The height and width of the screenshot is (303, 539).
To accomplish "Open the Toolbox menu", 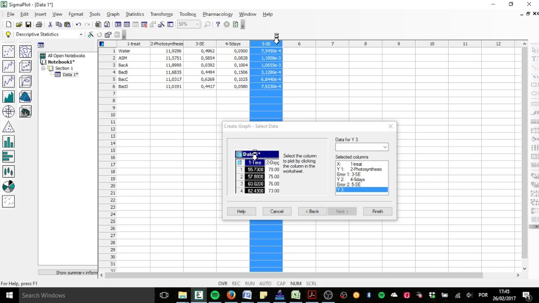I will pos(188,14).
